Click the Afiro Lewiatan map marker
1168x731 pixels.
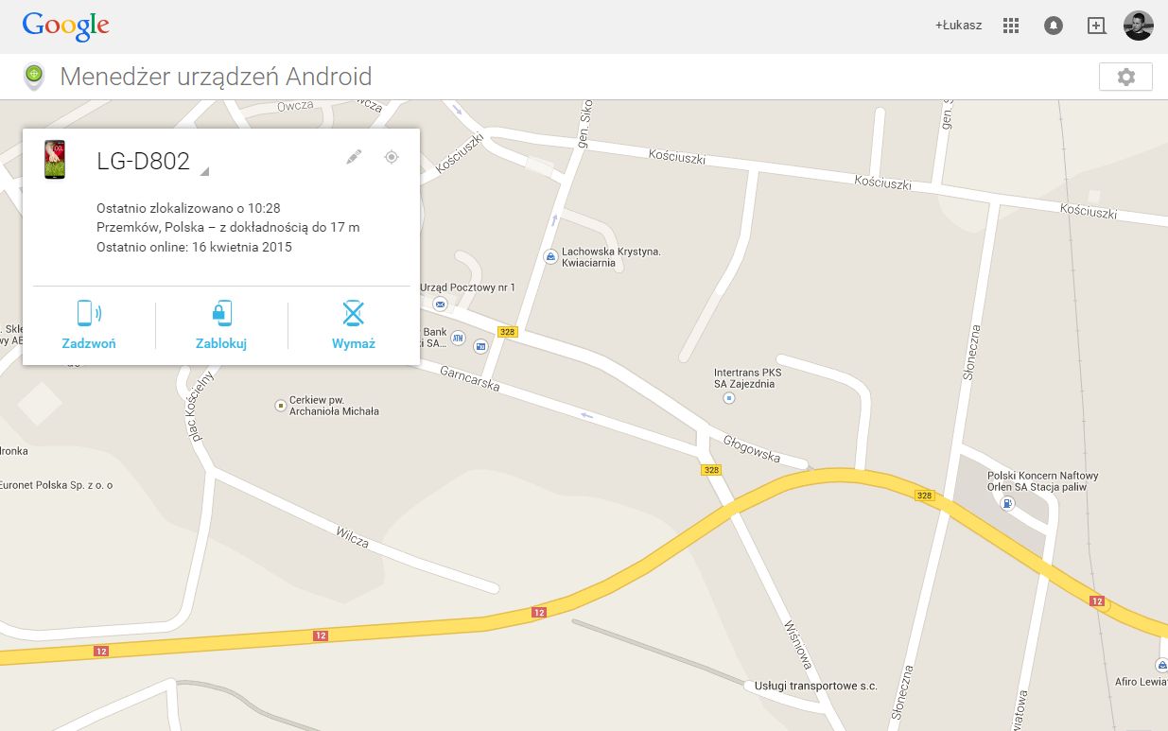pyautogui.click(x=1162, y=665)
